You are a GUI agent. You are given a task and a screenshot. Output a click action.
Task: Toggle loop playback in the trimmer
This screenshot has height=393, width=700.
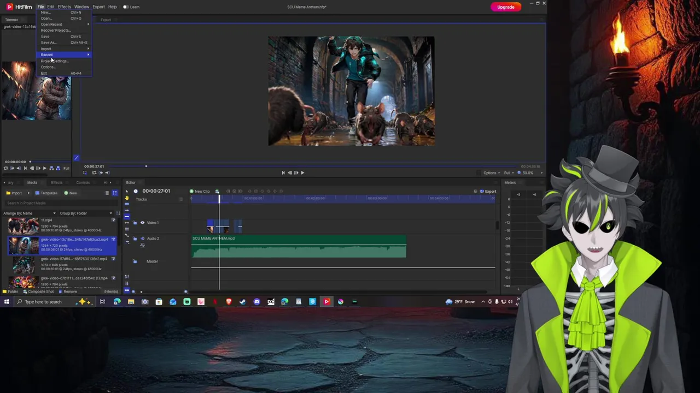5,168
